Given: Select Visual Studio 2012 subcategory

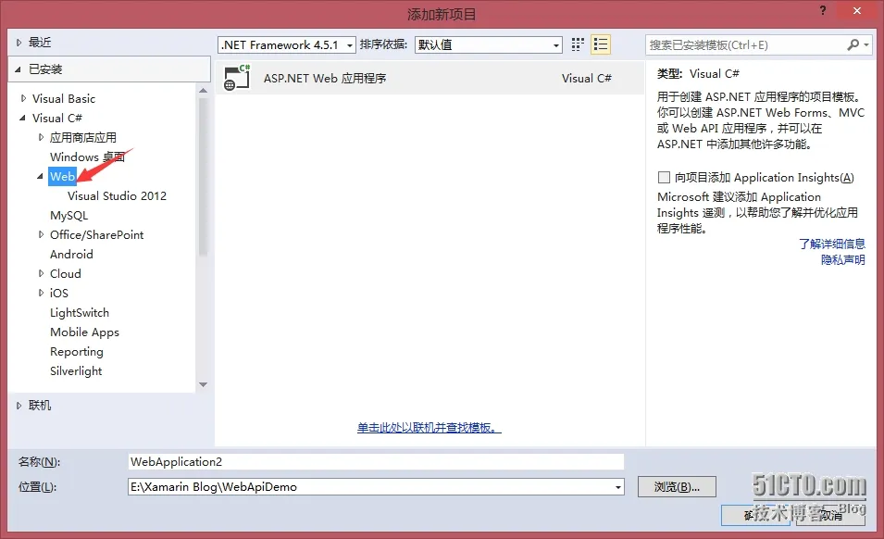Looking at the screenshot, I should tap(118, 195).
